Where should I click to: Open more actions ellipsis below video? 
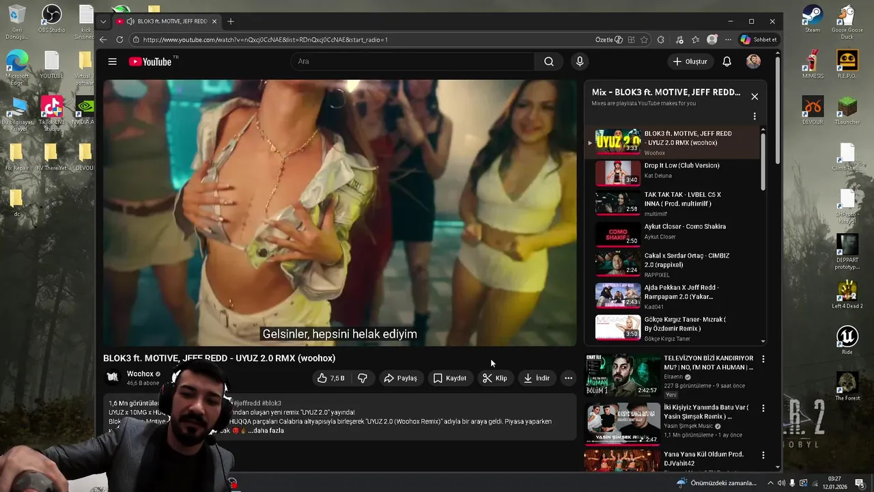point(568,378)
